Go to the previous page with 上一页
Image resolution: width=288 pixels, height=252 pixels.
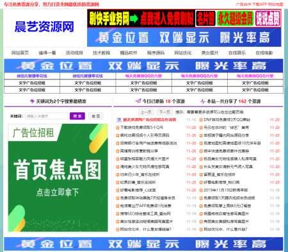(146, 112)
